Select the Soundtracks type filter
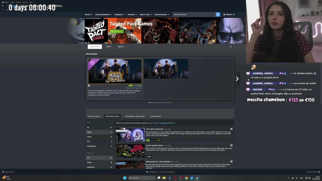 pos(100,146)
